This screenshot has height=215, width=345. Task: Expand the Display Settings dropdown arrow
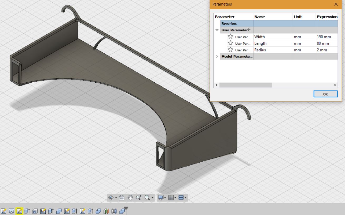pos(165,198)
